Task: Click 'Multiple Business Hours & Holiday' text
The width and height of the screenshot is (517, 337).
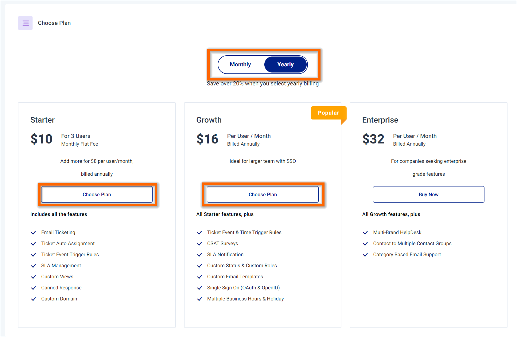Action: pyautogui.click(x=246, y=299)
